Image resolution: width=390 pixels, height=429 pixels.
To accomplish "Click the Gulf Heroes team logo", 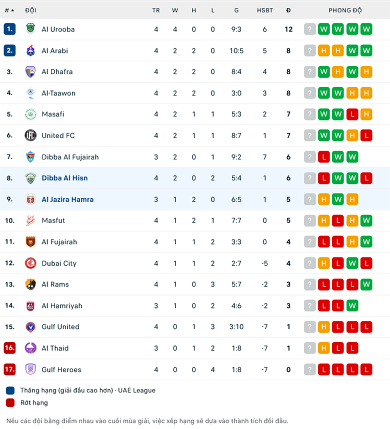I will [x=30, y=369].
